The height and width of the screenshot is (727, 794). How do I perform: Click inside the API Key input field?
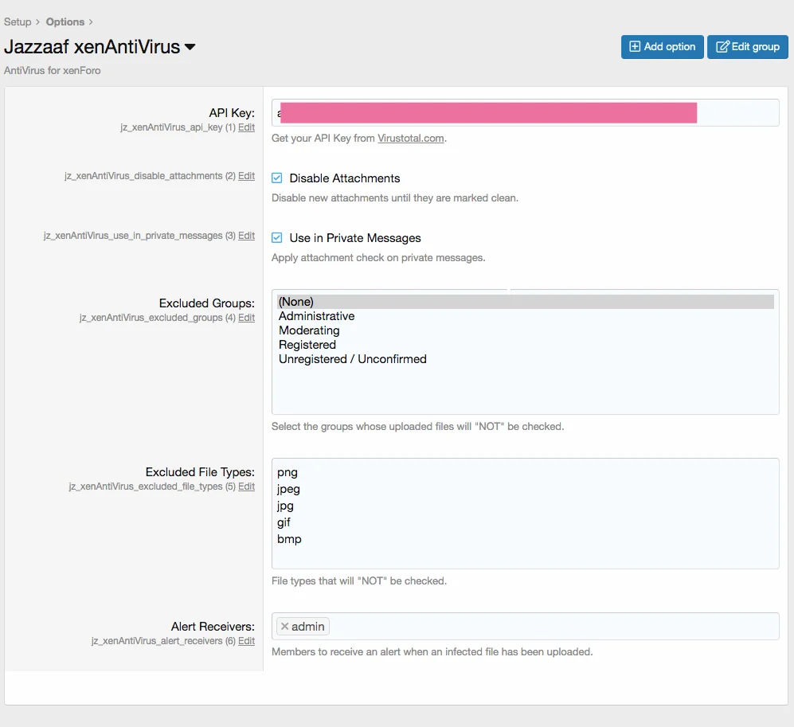click(x=741, y=112)
